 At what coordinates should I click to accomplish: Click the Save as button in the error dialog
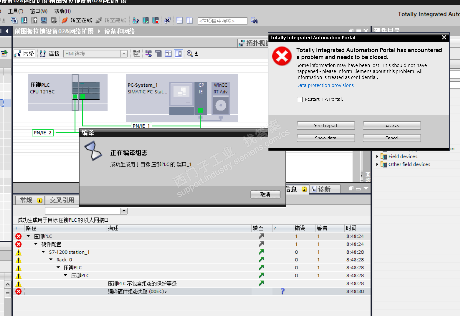(x=392, y=125)
